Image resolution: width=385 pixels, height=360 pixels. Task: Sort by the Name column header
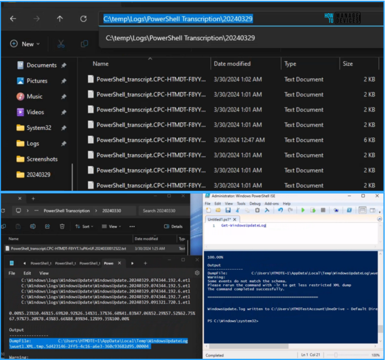tap(101, 64)
